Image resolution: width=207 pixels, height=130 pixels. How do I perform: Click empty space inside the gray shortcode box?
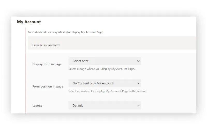(129, 43)
